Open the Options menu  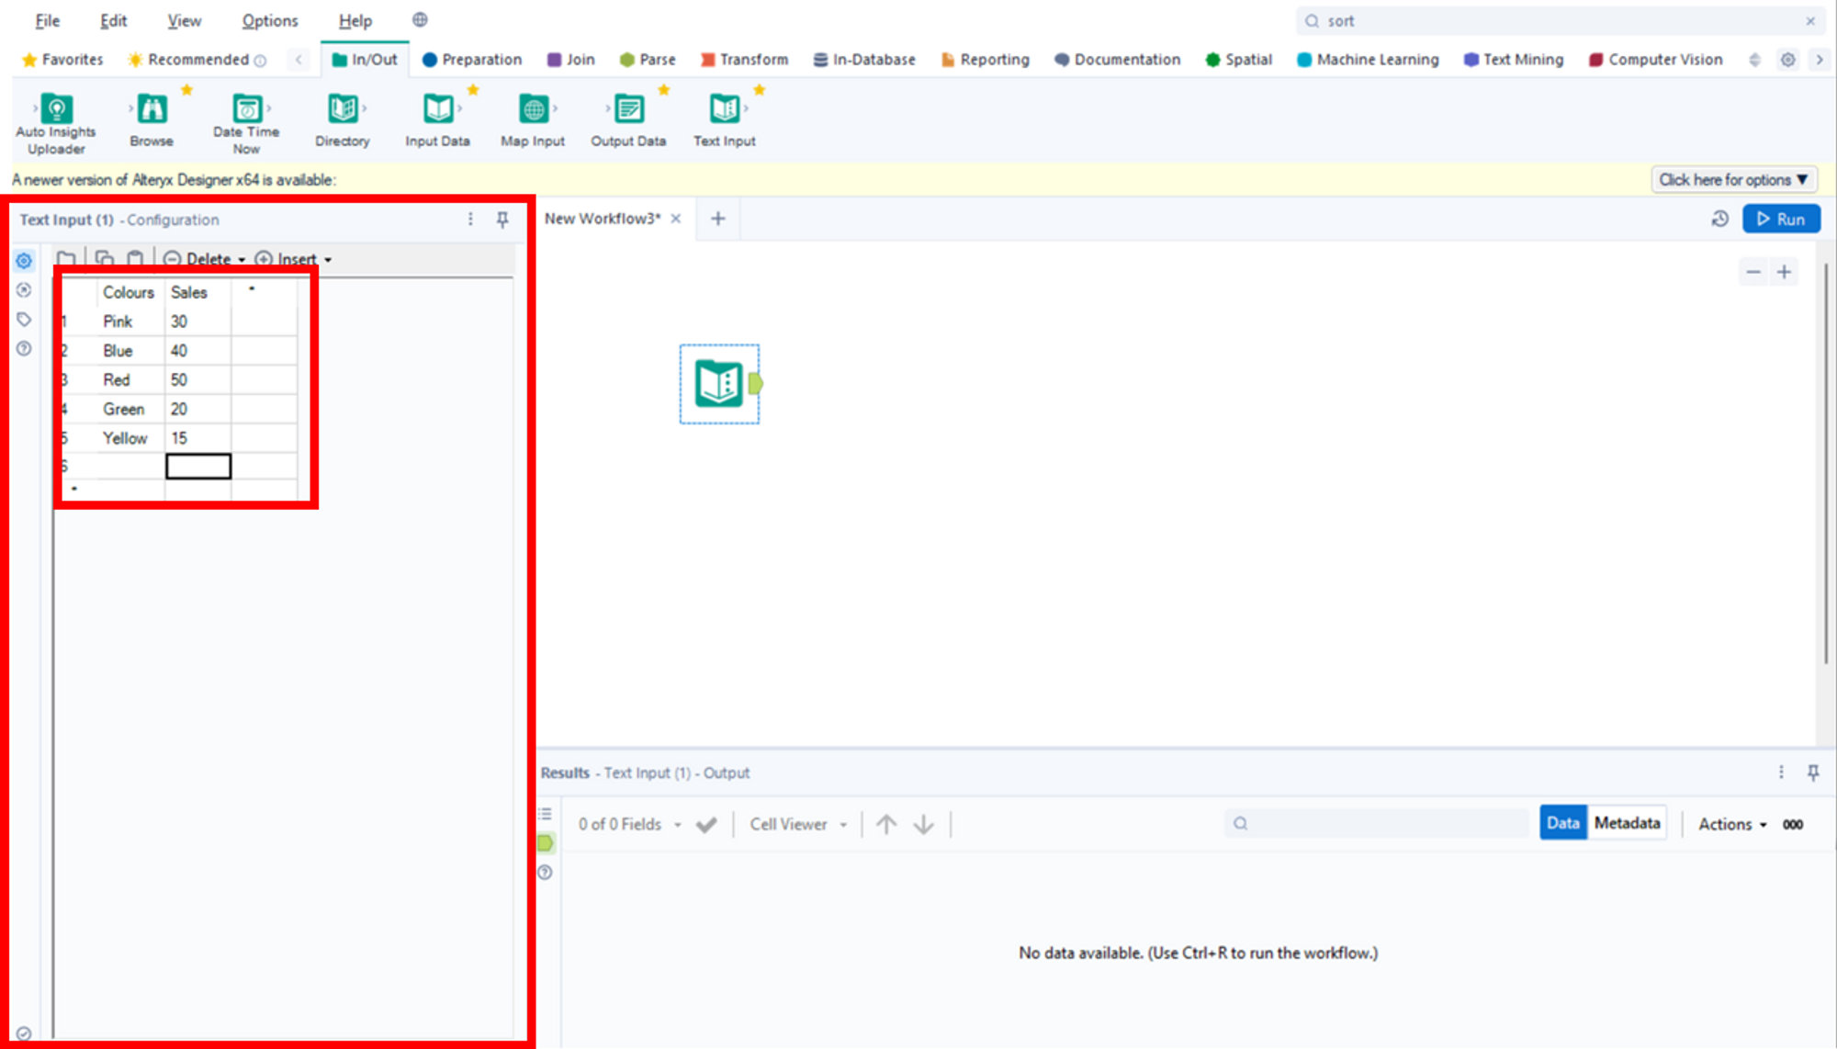coord(269,20)
